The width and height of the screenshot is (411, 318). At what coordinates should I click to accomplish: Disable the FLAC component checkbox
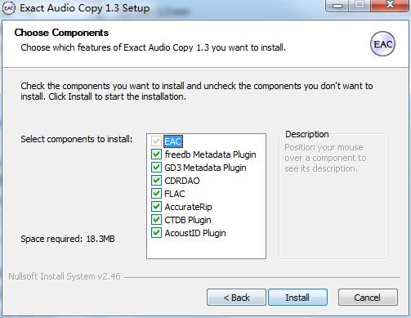[156, 194]
